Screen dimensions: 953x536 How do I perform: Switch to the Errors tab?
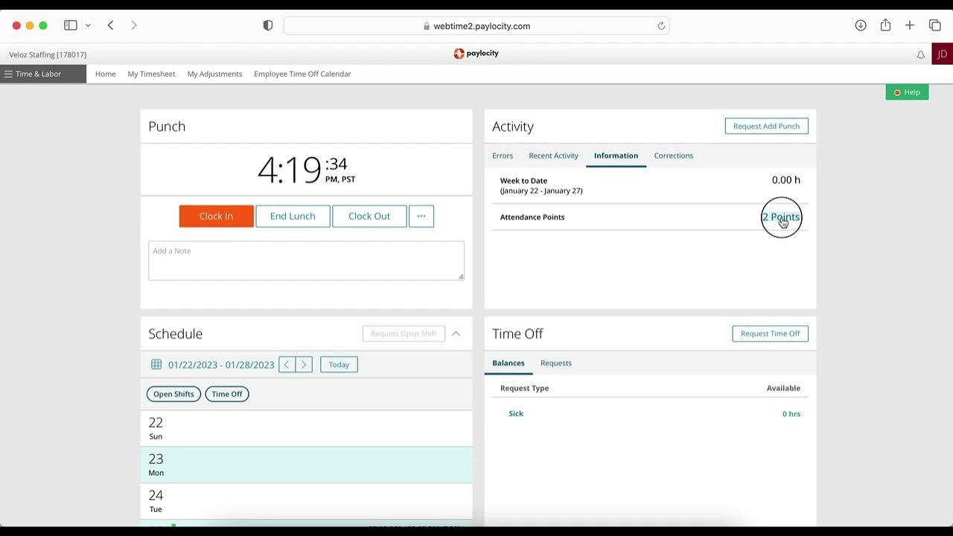coord(503,156)
